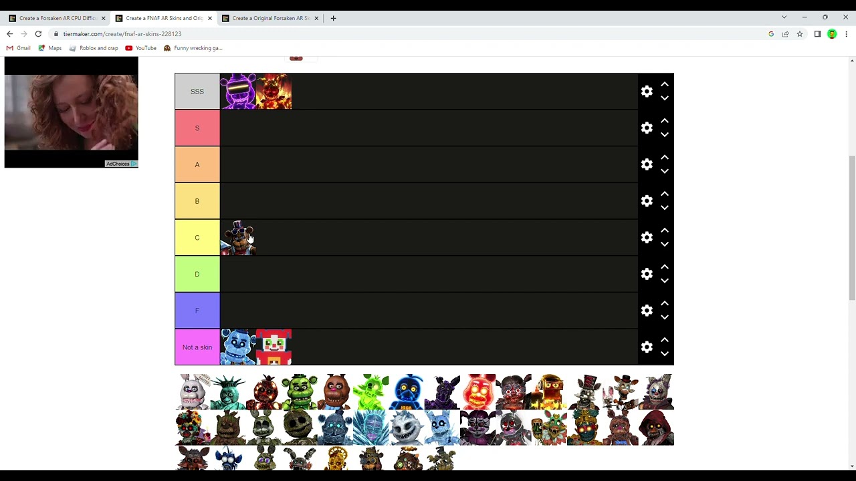Move D tier row down
856x481 pixels.
[665, 281]
